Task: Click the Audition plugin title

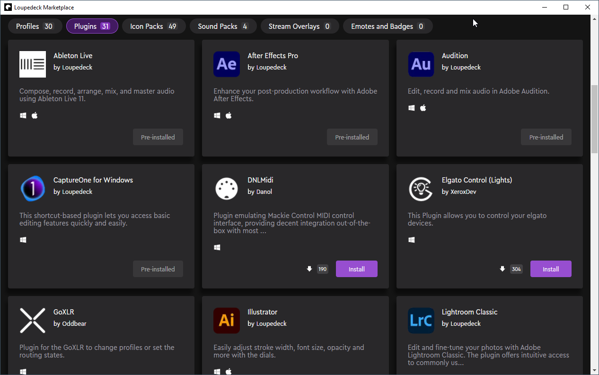Action: click(x=455, y=56)
